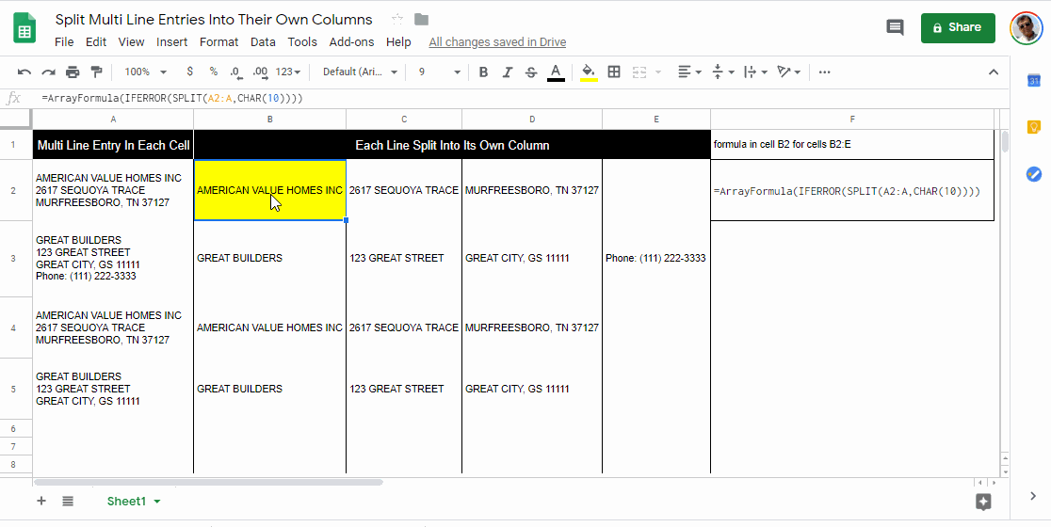
Task: Select cell '123 GREAT STREET' in row 3
Action: (x=403, y=258)
